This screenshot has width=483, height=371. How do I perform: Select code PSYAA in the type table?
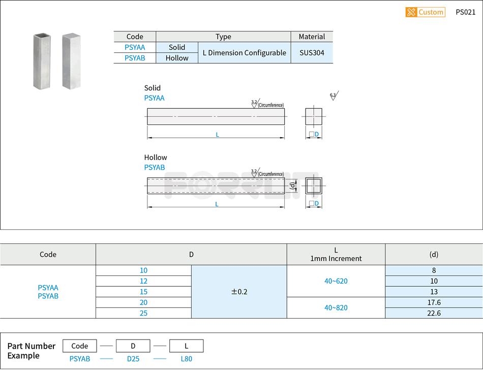(x=135, y=47)
